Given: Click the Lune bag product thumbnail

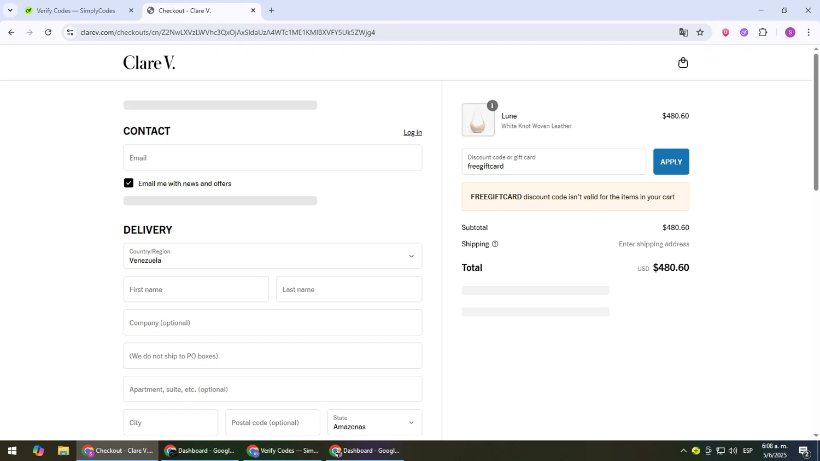Looking at the screenshot, I should pyautogui.click(x=478, y=120).
